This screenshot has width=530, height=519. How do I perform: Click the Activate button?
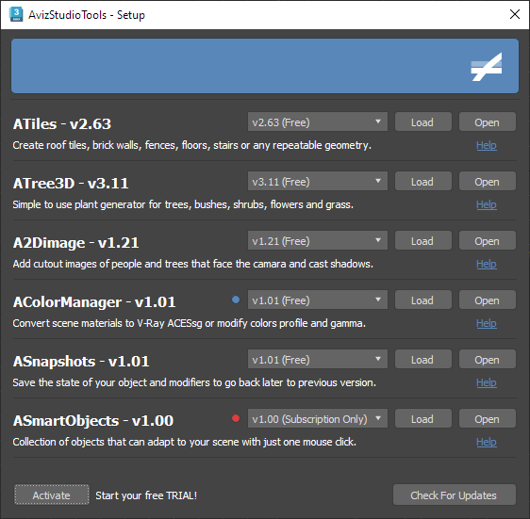click(52, 495)
